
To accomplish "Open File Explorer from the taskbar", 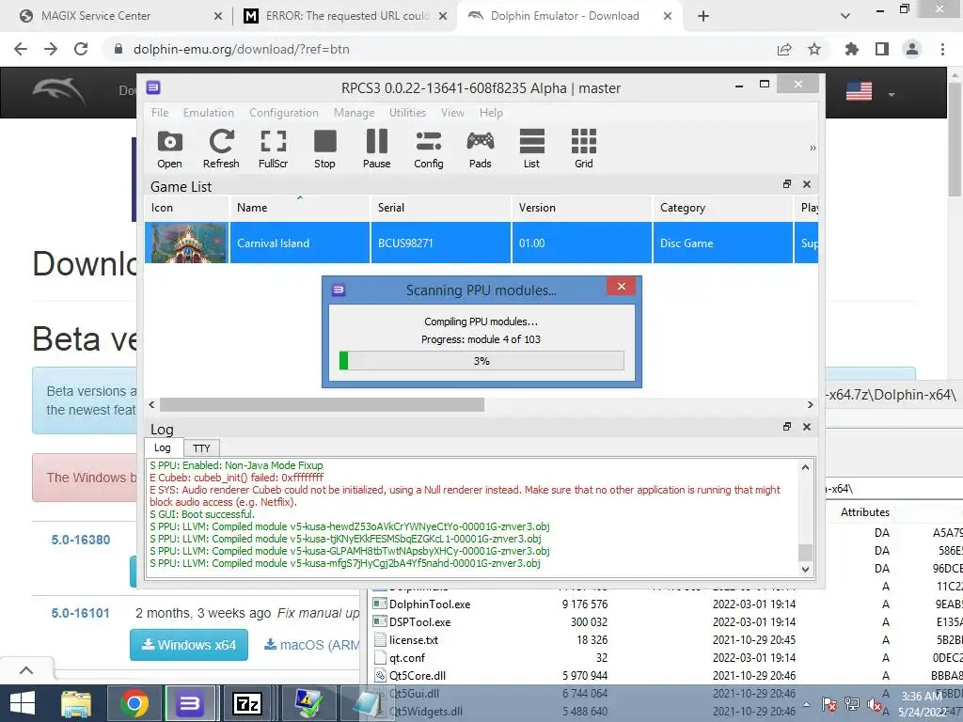I will (x=76, y=703).
